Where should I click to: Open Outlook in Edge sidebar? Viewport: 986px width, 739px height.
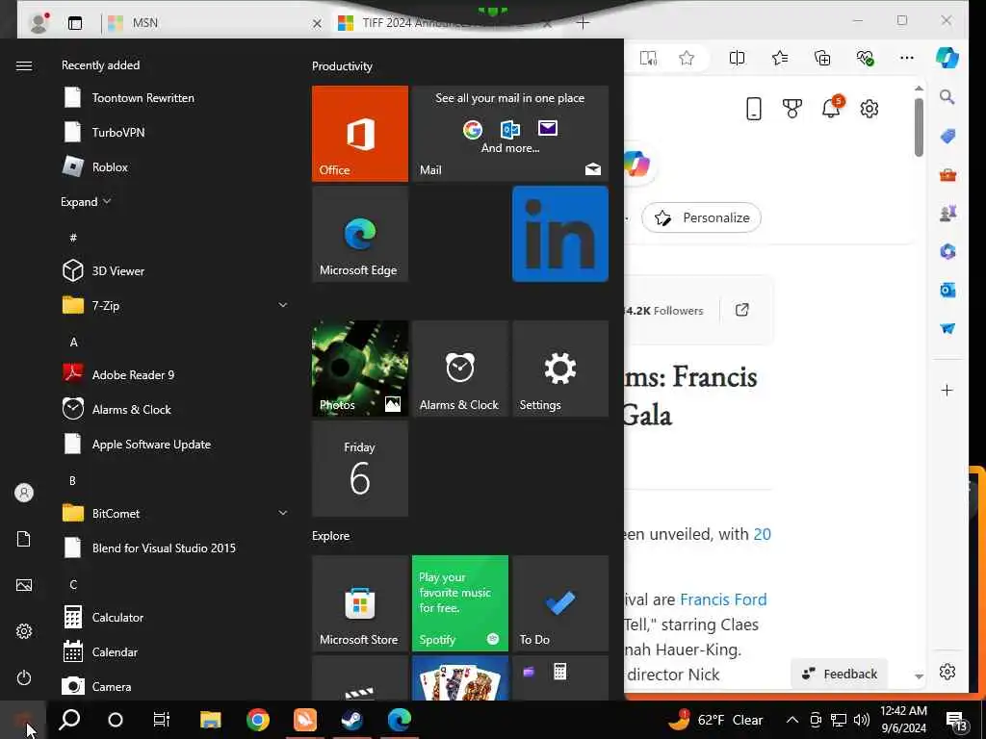[947, 290]
